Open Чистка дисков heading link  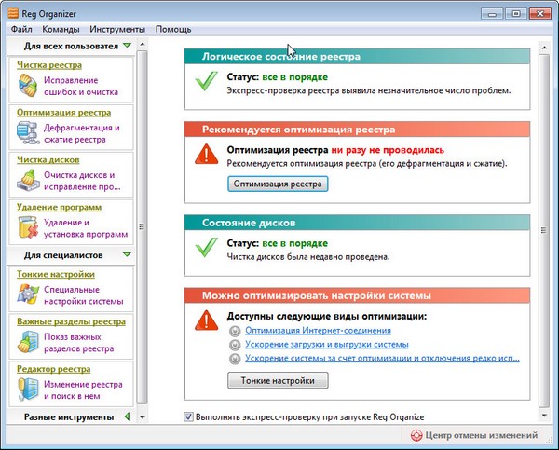click(x=48, y=159)
